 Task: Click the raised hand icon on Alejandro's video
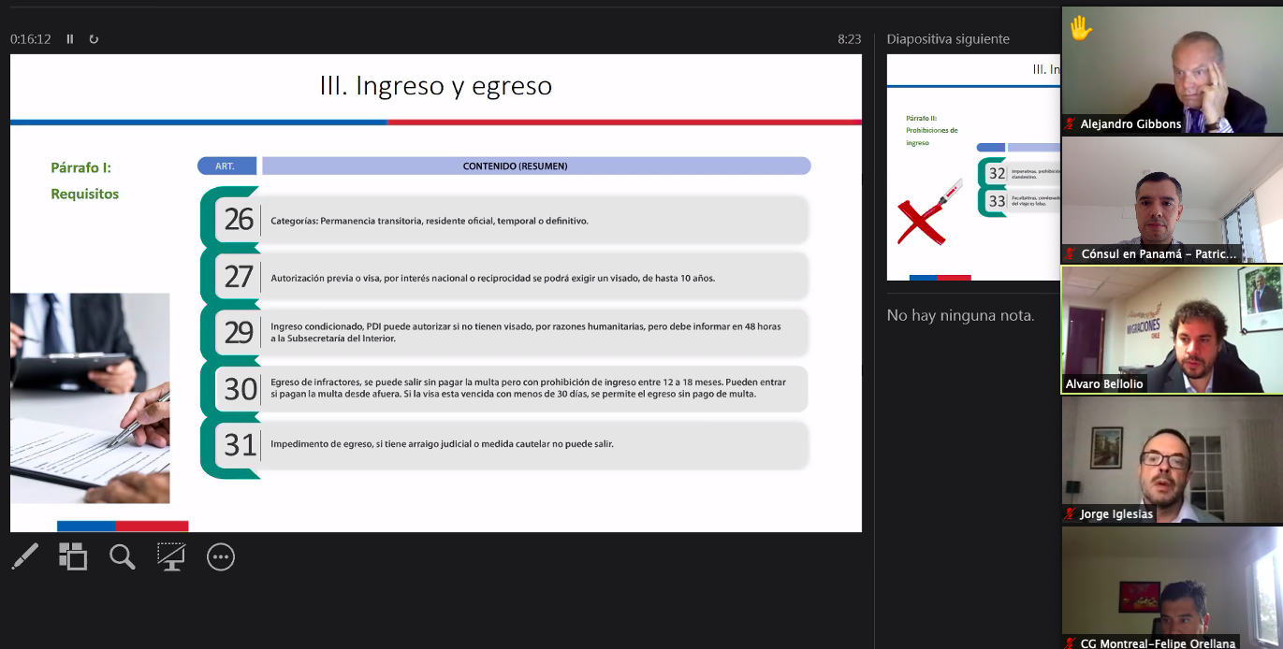tap(1081, 28)
